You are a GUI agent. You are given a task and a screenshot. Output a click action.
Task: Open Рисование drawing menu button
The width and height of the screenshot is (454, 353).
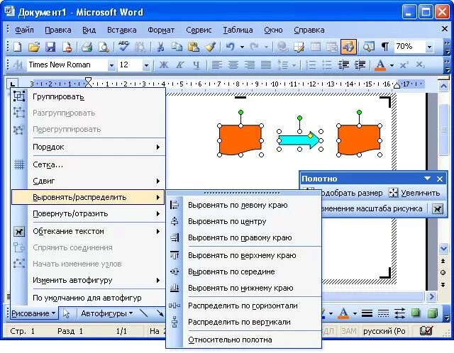click(x=33, y=313)
